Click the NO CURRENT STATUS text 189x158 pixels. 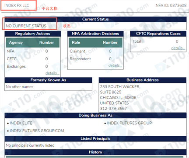click(x=26, y=26)
